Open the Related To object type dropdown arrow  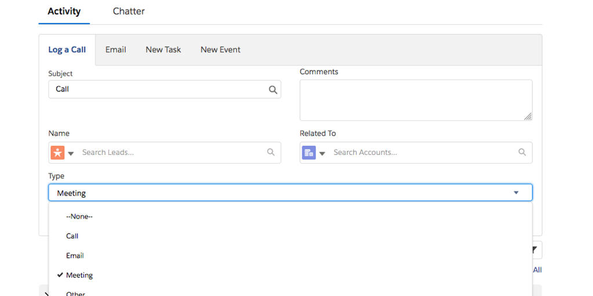click(x=322, y=153)
